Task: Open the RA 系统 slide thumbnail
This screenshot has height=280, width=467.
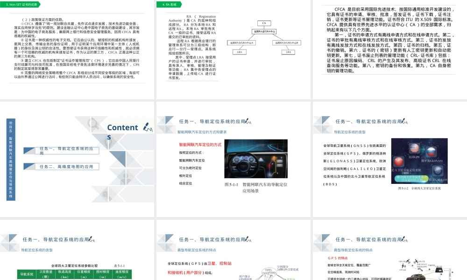Action: 233,49
